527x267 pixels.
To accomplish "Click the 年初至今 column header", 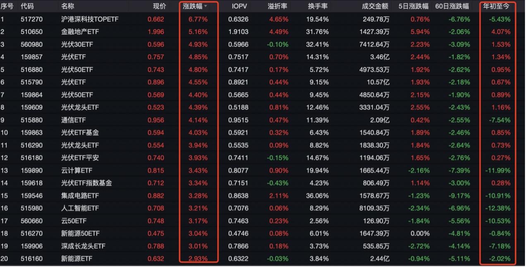I will pyautogui.click(x=496, y=6).
